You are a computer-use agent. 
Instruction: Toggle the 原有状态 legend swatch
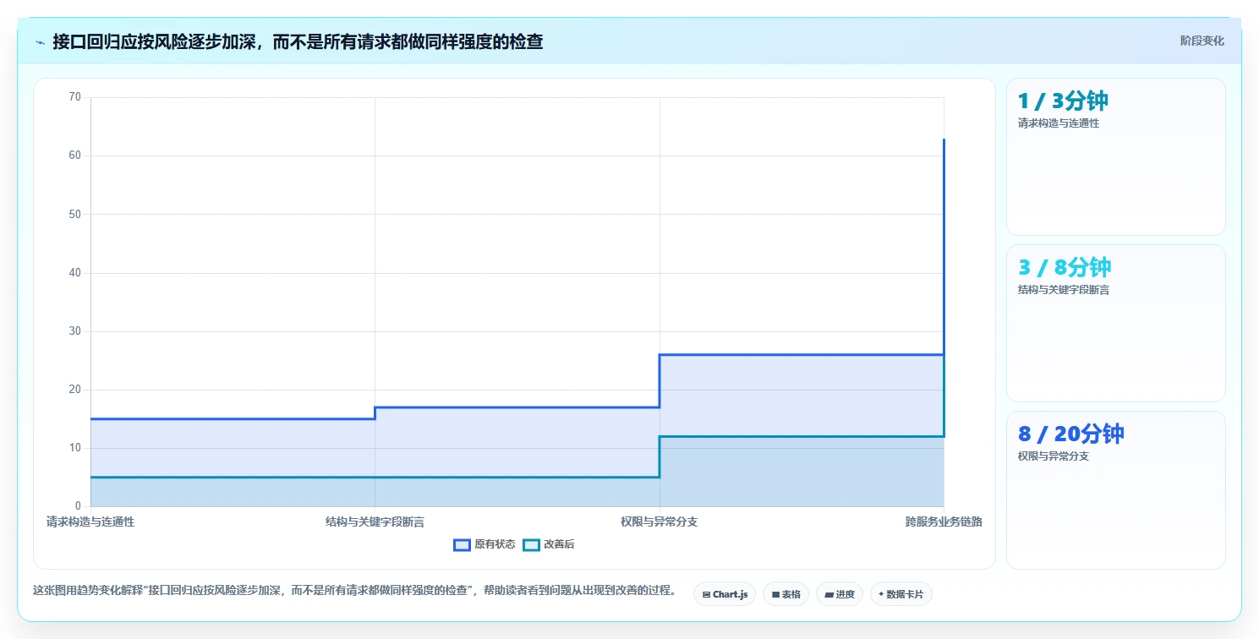462,545
